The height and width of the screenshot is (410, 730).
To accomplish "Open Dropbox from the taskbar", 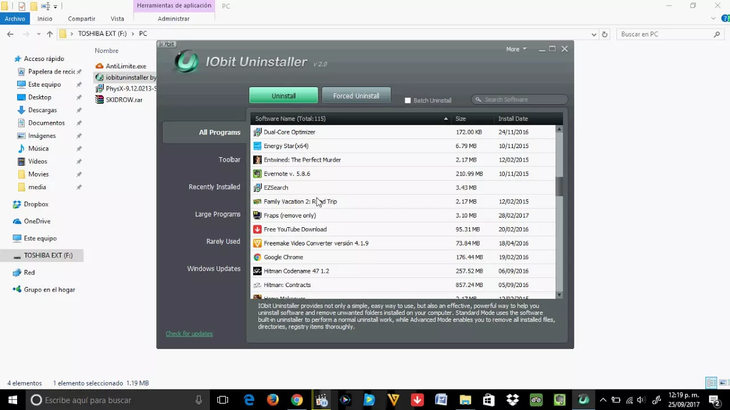I will [x=513, y=400].
